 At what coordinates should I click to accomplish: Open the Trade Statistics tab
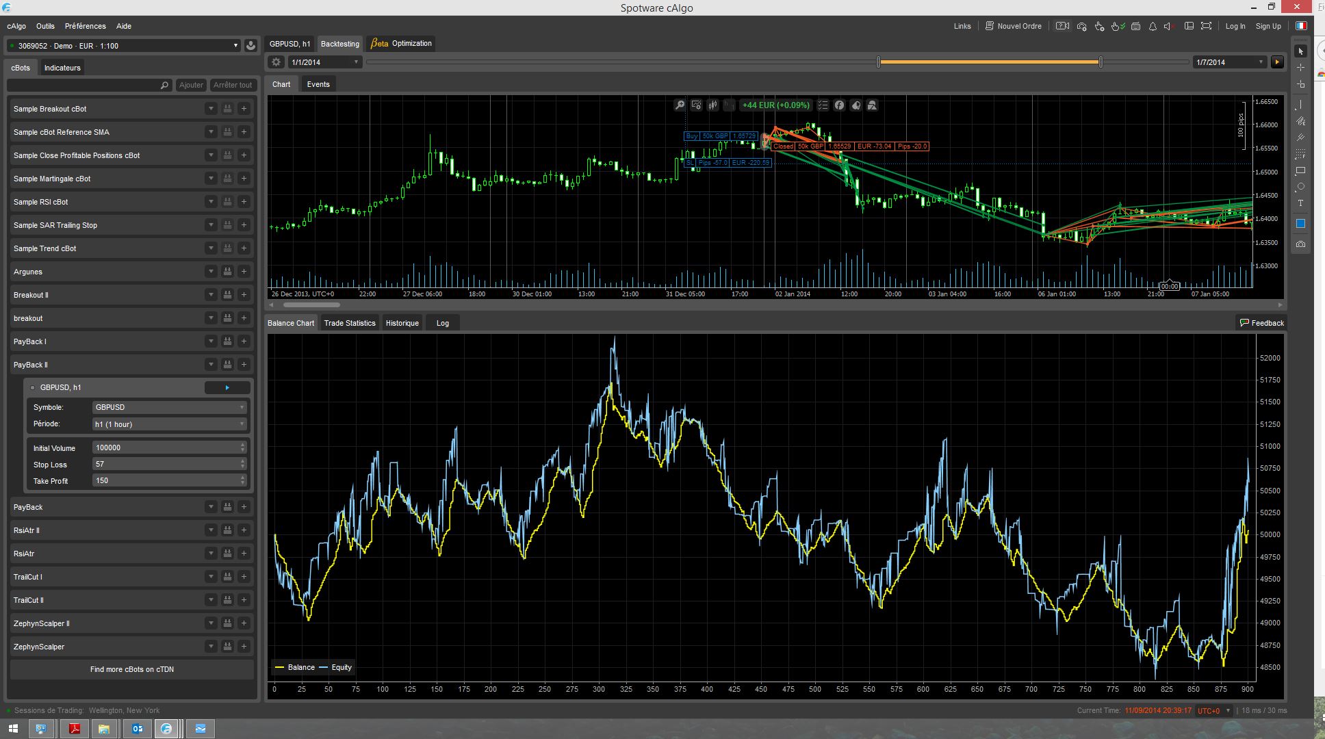pos(350,323)
